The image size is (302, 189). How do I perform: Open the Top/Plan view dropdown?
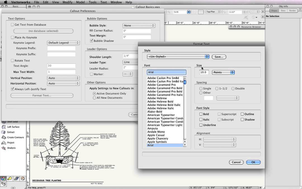click(x=213, y=12)
